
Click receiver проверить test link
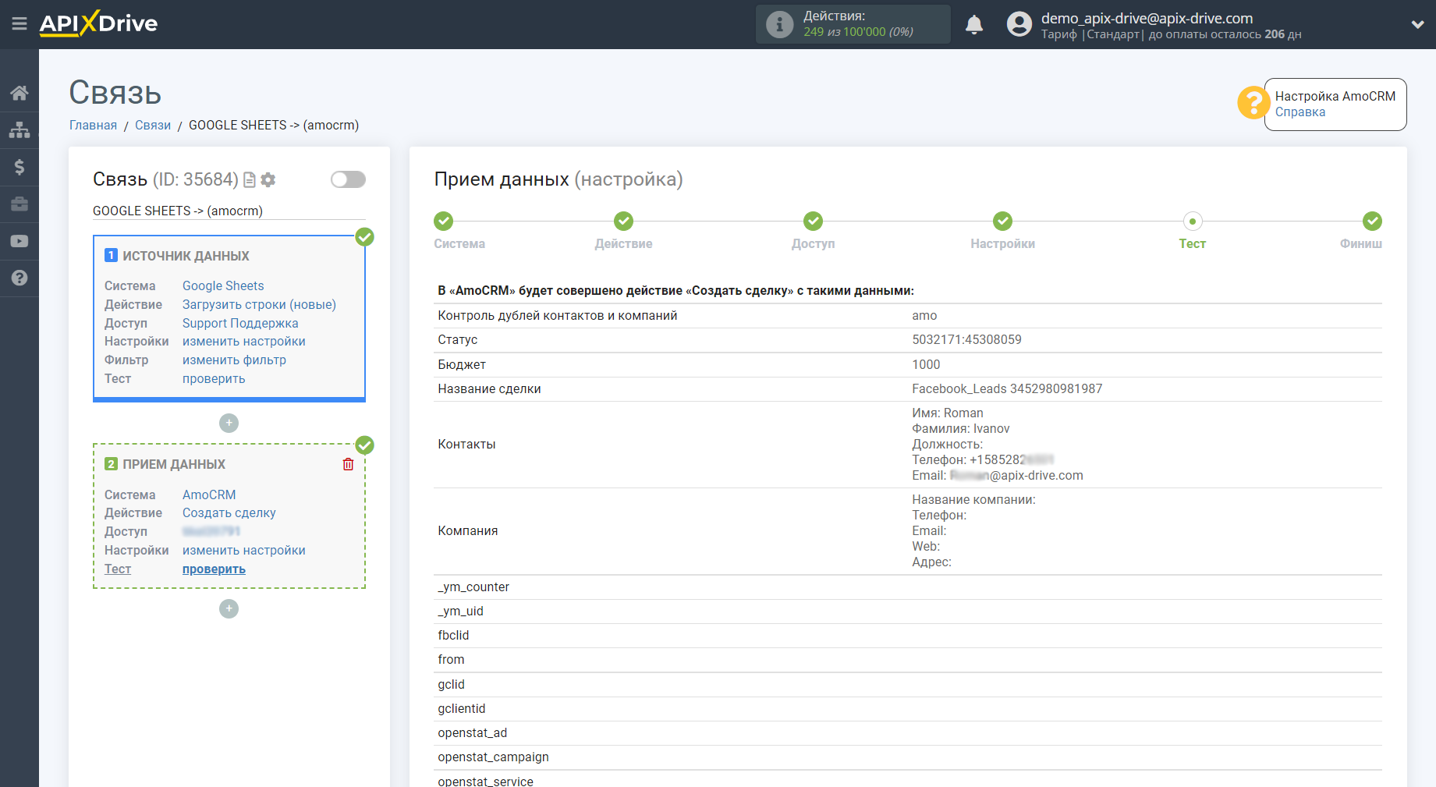point(214,569)
